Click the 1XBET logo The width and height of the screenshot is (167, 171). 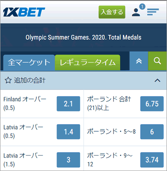[x=24, y=12]
